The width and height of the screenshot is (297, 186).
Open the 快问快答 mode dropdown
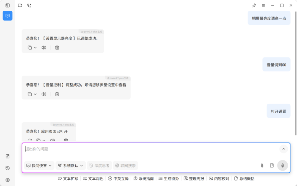click(x=39, y=166)
